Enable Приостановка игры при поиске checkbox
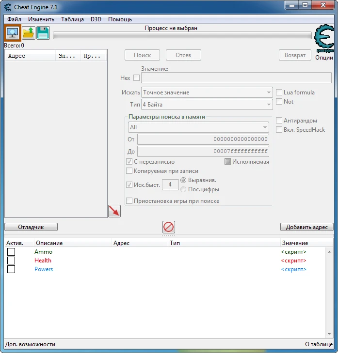This screenshot has height=353, width=338. point(129,201)
